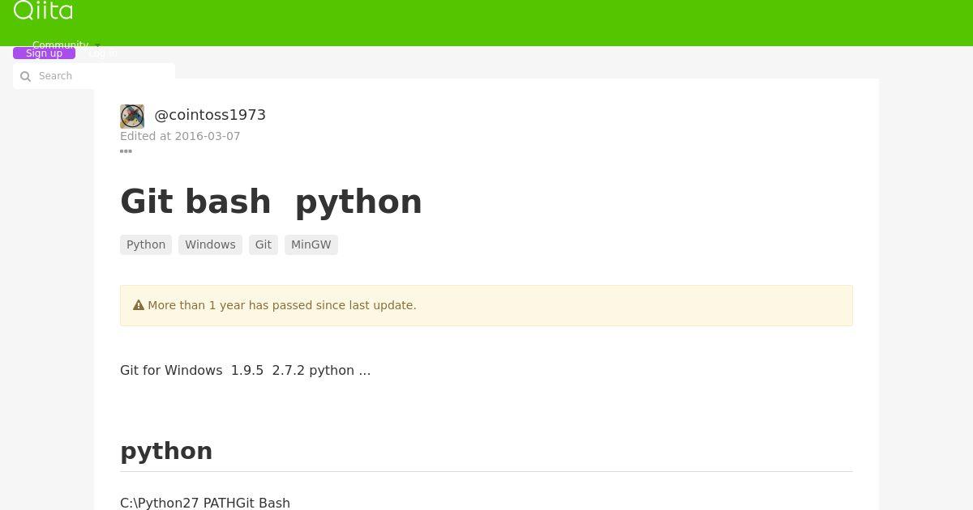
Task: Open the three-dot article options menu
Action: tap(126, 151)
